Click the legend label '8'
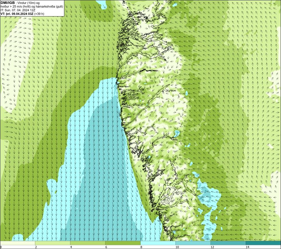281x249 pixels. click(x=141, y=247)
